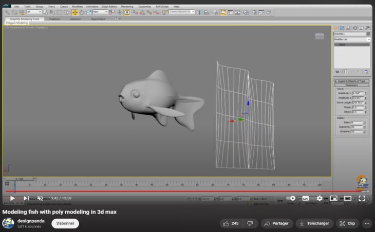This screenshot has height=232, width=375.
Task: Toggle subtitles on the video
Action: point(306,198)
